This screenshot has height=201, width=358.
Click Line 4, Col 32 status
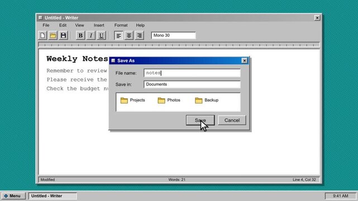[x=304, y=180]
